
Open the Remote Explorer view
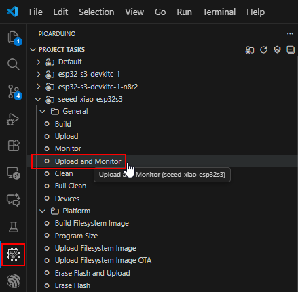13,173
